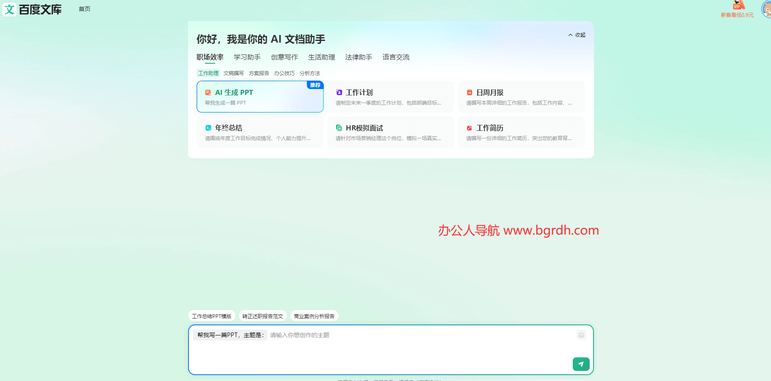This screenshot has width=771, height=381.
Task: Click description text starting 请围绕年度工作目标
Action: [258, 138]
